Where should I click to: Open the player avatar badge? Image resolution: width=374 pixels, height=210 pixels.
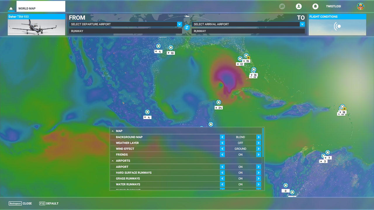(361, 6)
